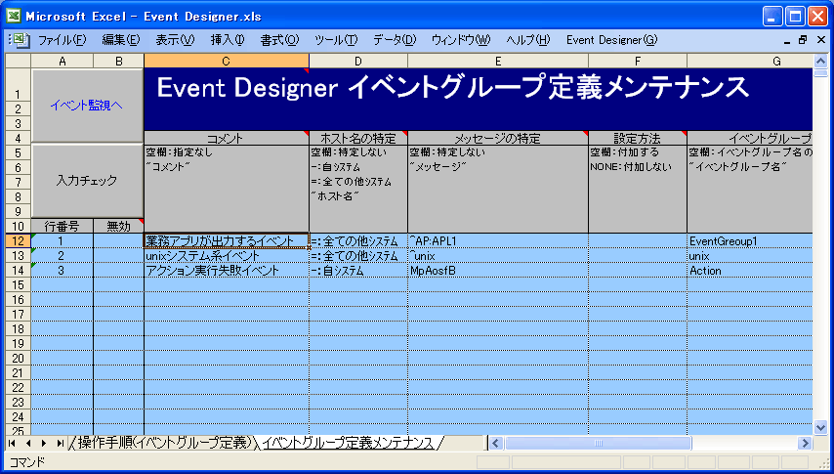
Task: Switch to 操作手順(イベントグループ定義) sheet tab
Action: (163, 443)
